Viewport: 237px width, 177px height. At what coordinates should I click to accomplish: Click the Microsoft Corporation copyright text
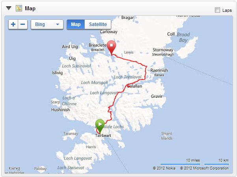pos(204,168)
